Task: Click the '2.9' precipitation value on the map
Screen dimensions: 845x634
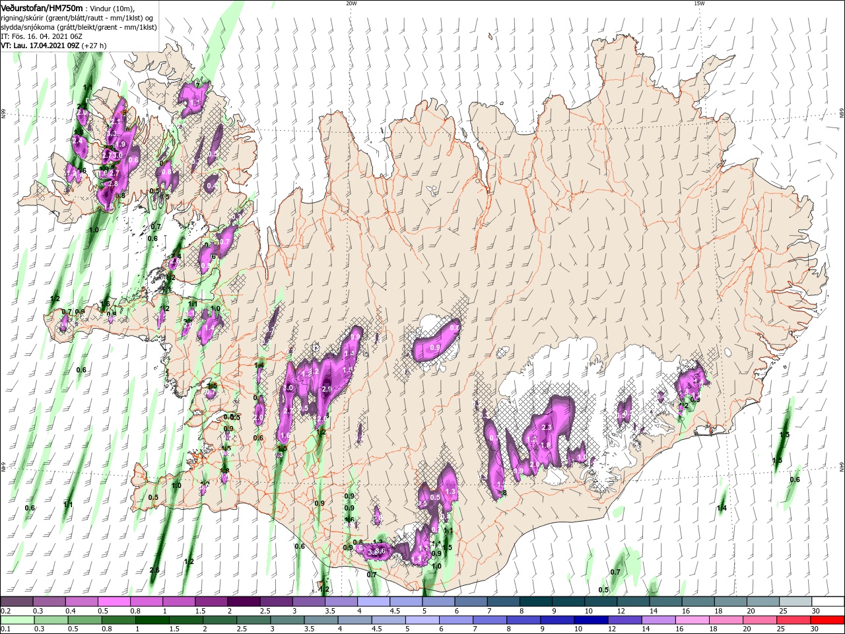Action: (x=327, y=390)
